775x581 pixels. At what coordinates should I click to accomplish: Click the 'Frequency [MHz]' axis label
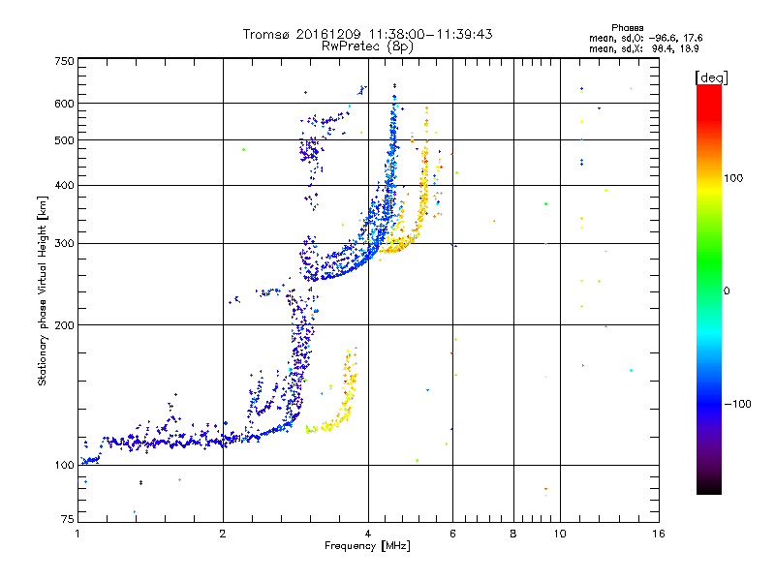coord(367,546)
